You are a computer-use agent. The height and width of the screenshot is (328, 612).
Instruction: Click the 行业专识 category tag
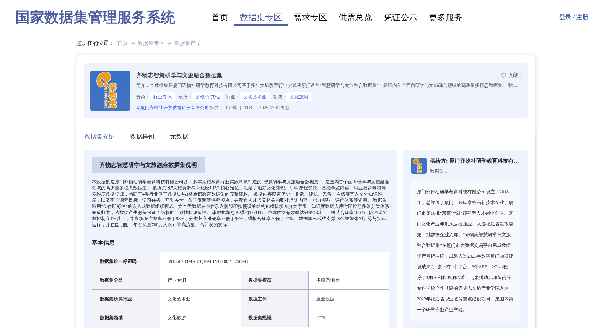pyautogui.click(x=163, y=97)
